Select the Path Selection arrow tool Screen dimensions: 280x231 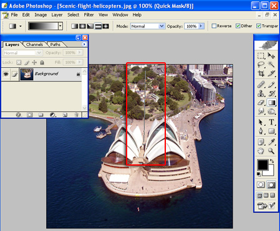pos(261,122)
